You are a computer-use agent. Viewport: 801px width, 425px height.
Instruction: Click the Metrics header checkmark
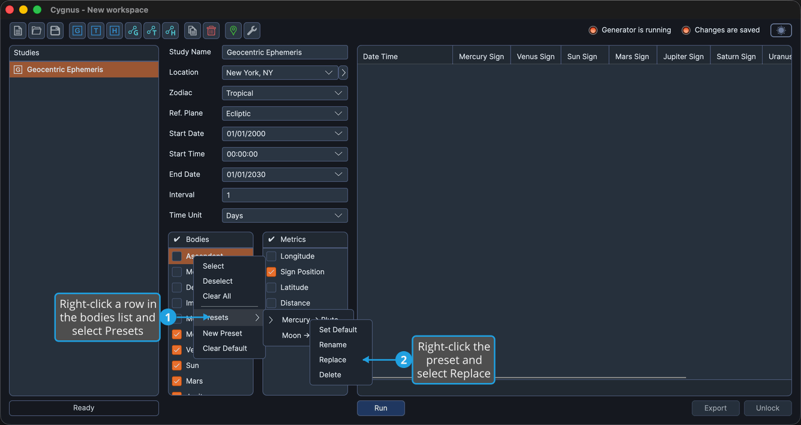pyautogui.click(x=271, y=239)
